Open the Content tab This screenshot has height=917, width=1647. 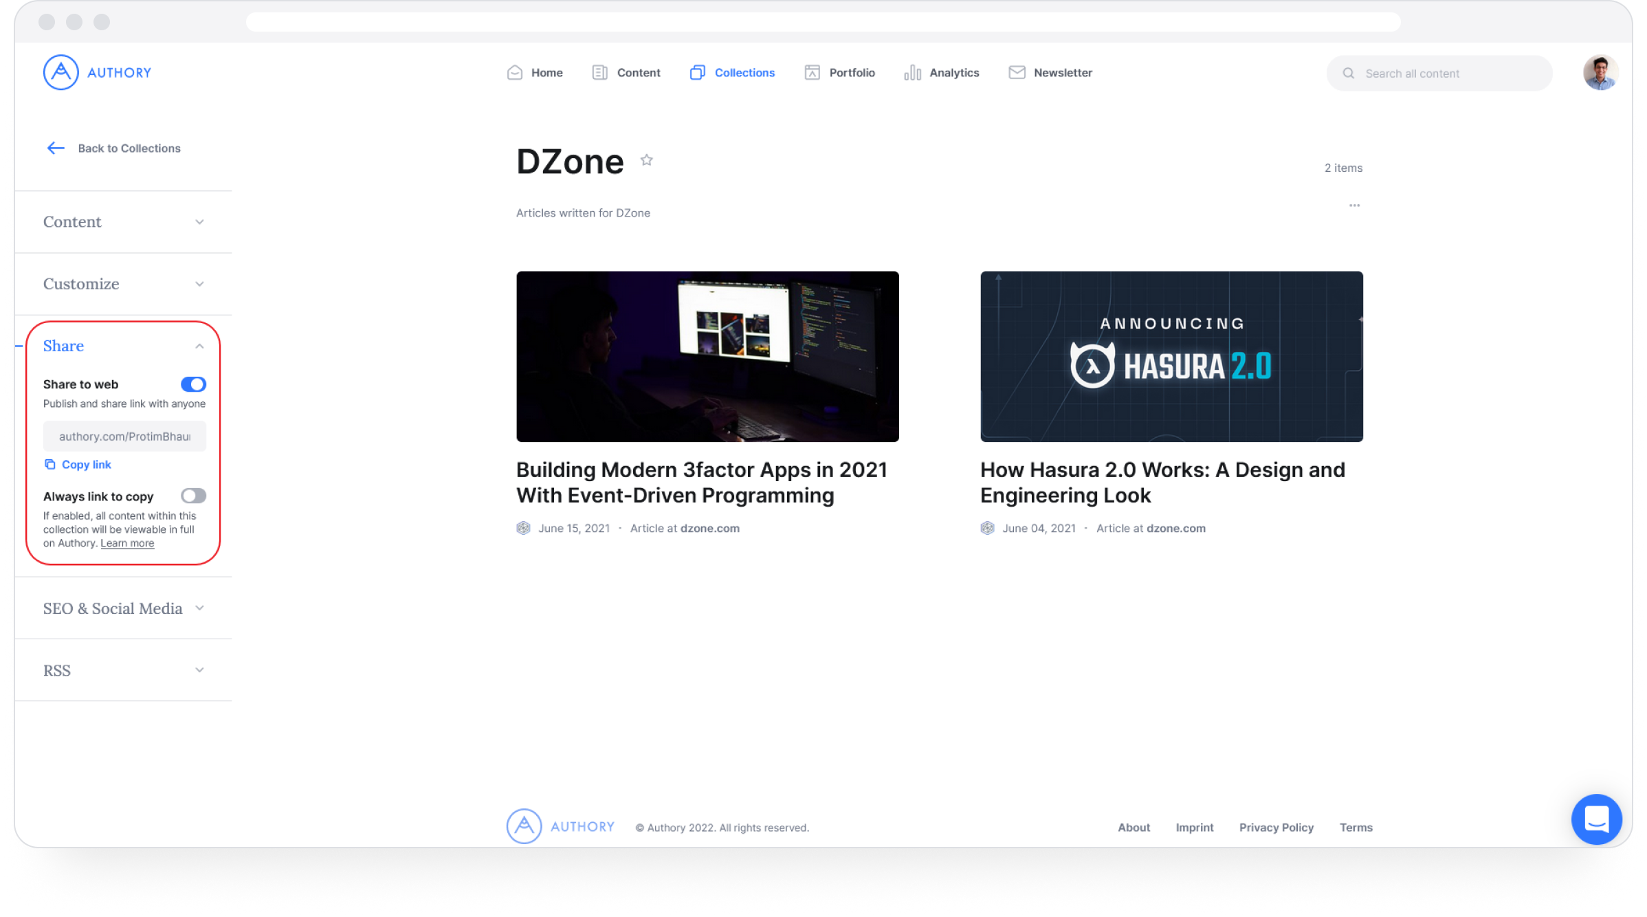click(x=626, y=72)
